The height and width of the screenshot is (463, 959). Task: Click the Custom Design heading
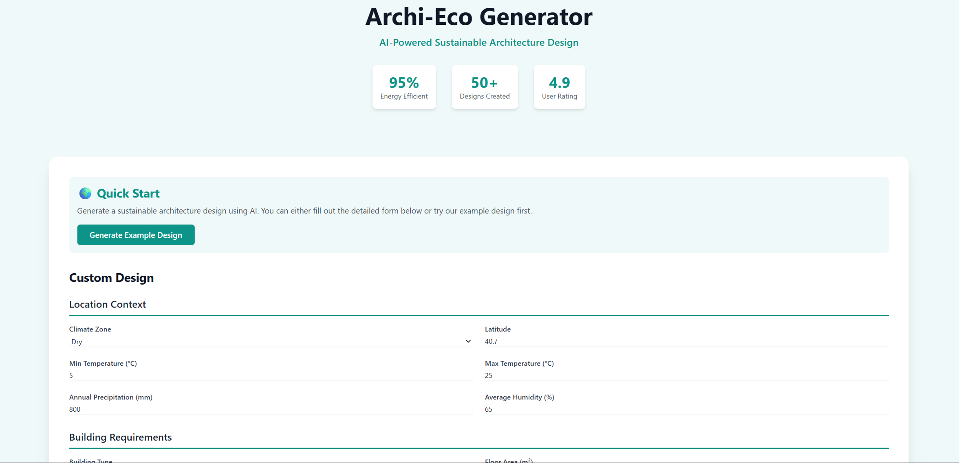click(x=111, y=278)
